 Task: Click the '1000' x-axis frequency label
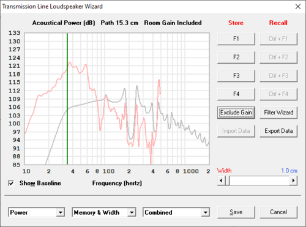191,171
